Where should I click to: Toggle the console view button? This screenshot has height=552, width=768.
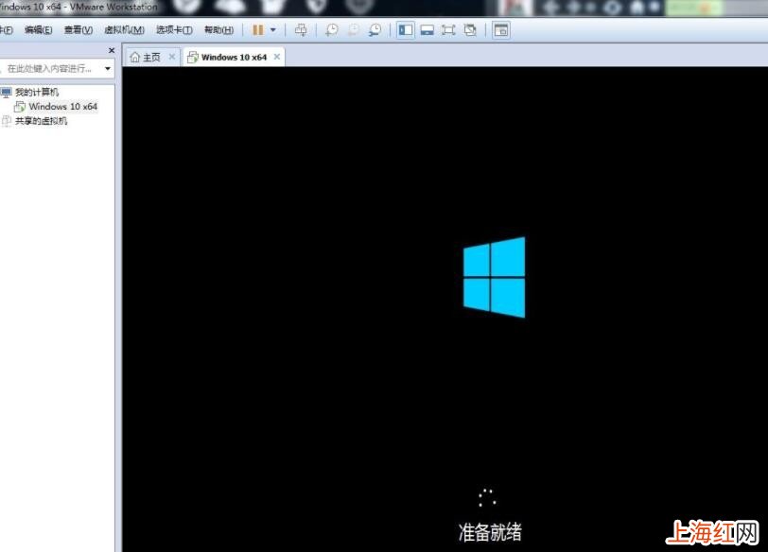click(x=501, y=30)
